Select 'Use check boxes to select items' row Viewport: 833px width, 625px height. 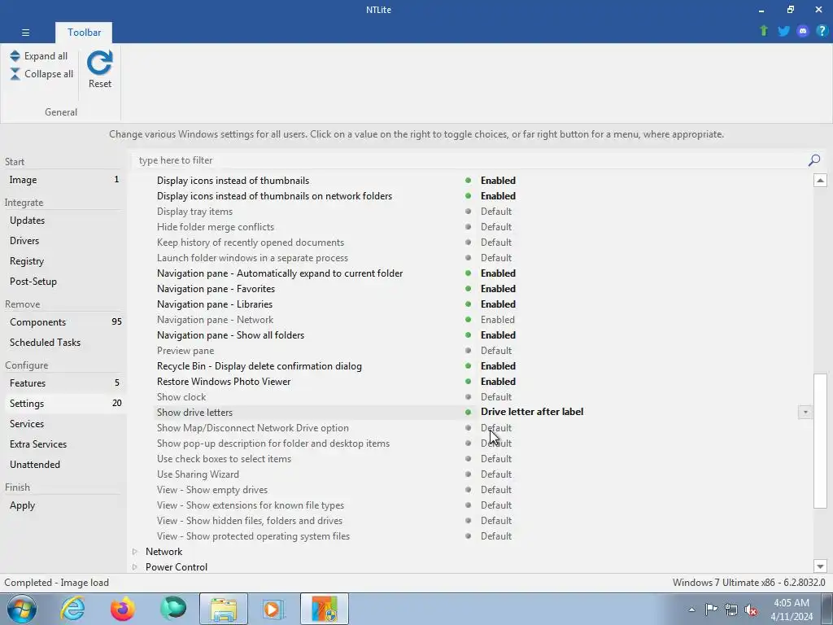tap(483, 459)
